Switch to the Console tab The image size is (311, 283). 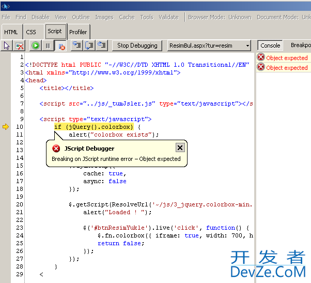tap(270, 46)
